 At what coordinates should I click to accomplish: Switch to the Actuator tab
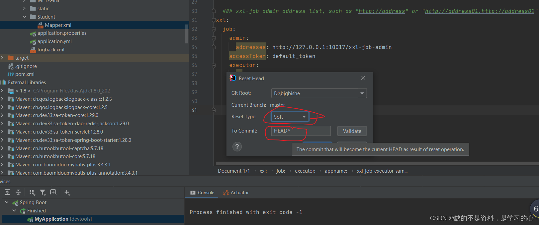coord(236,193)
